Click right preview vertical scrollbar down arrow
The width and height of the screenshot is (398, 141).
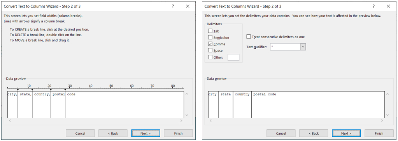pos(387,115)
